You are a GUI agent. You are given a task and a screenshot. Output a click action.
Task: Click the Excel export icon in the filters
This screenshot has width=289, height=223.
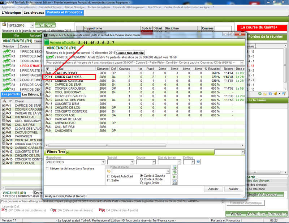click(175, 177)
